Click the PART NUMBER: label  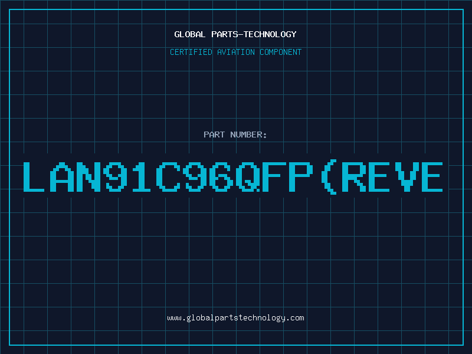tap(235, 135)
